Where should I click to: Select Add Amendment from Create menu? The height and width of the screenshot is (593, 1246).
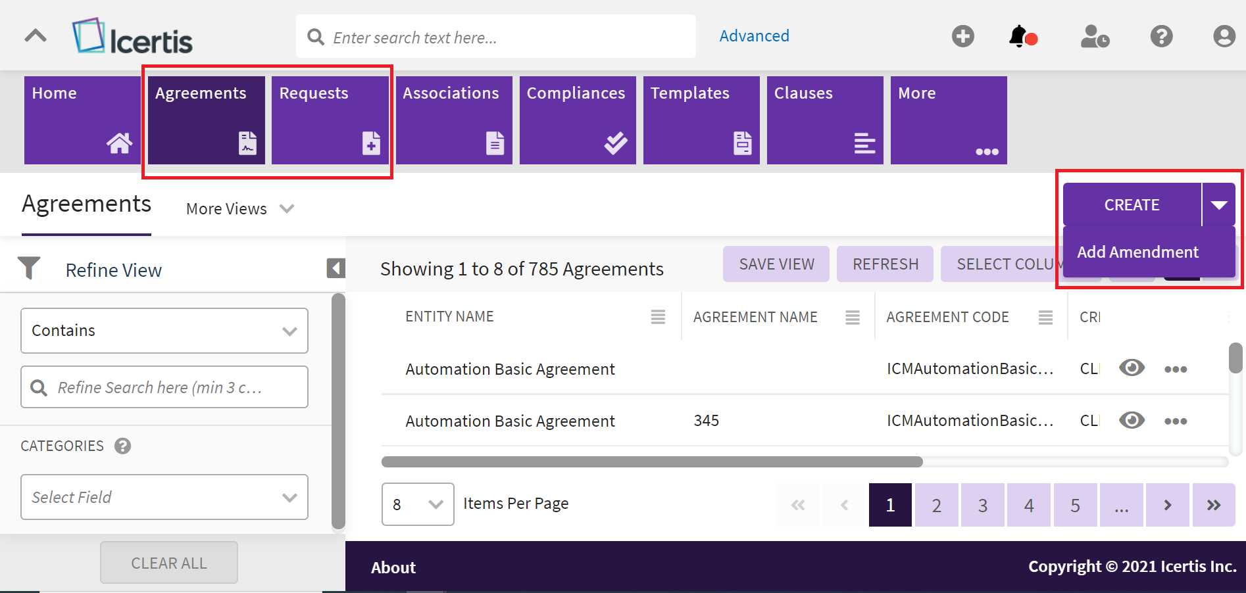[x=1137, y=252]
